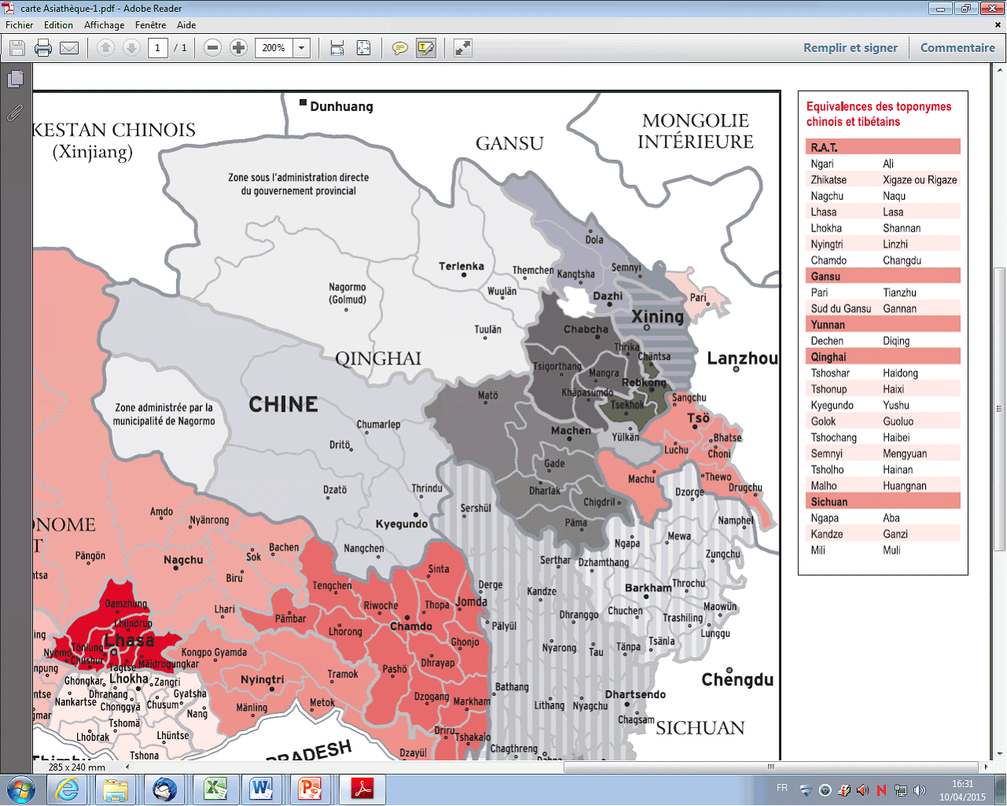This screenshot has height=806, width=1007.
Task: Expand the Remplir et signer pane
Action: pyautogui.click(x=850, y=48)
